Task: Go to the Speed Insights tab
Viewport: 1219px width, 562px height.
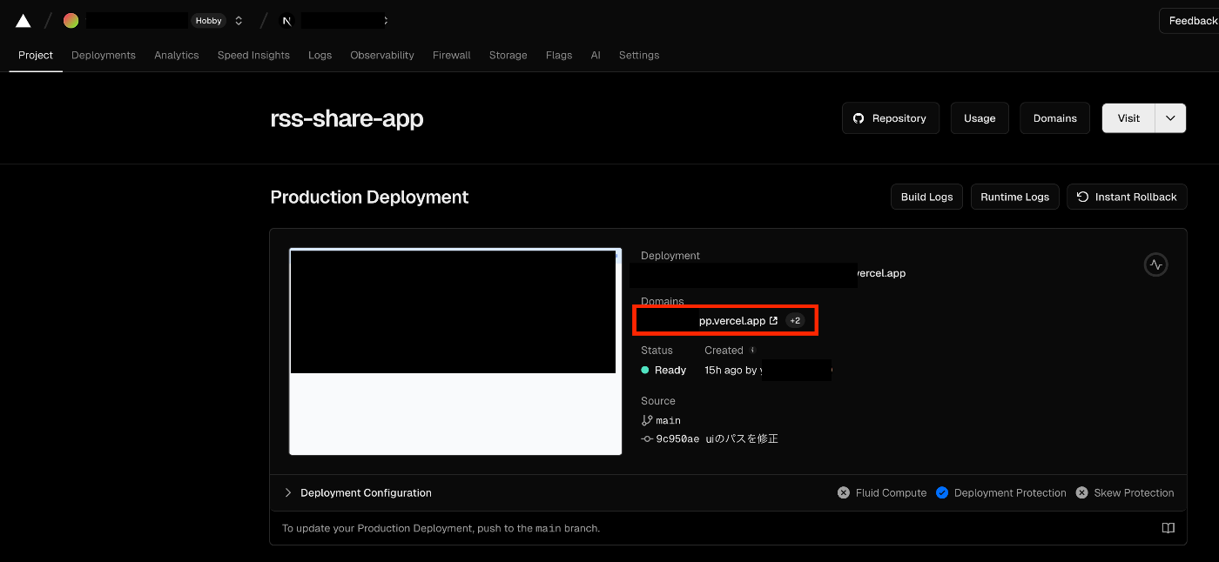Action: point(253,55)
